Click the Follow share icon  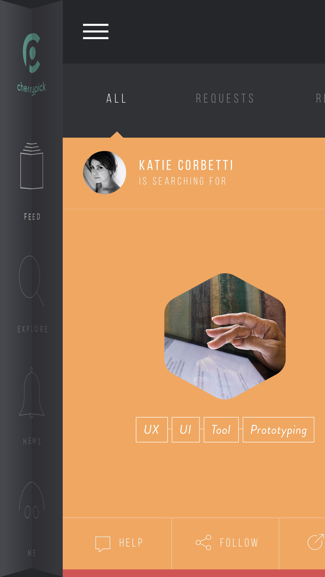tap(203, 542)
